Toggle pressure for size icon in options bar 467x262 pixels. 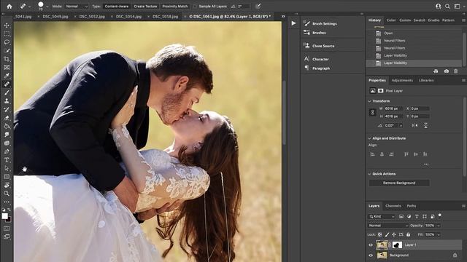pyautogui.click(x=258, y=7)
